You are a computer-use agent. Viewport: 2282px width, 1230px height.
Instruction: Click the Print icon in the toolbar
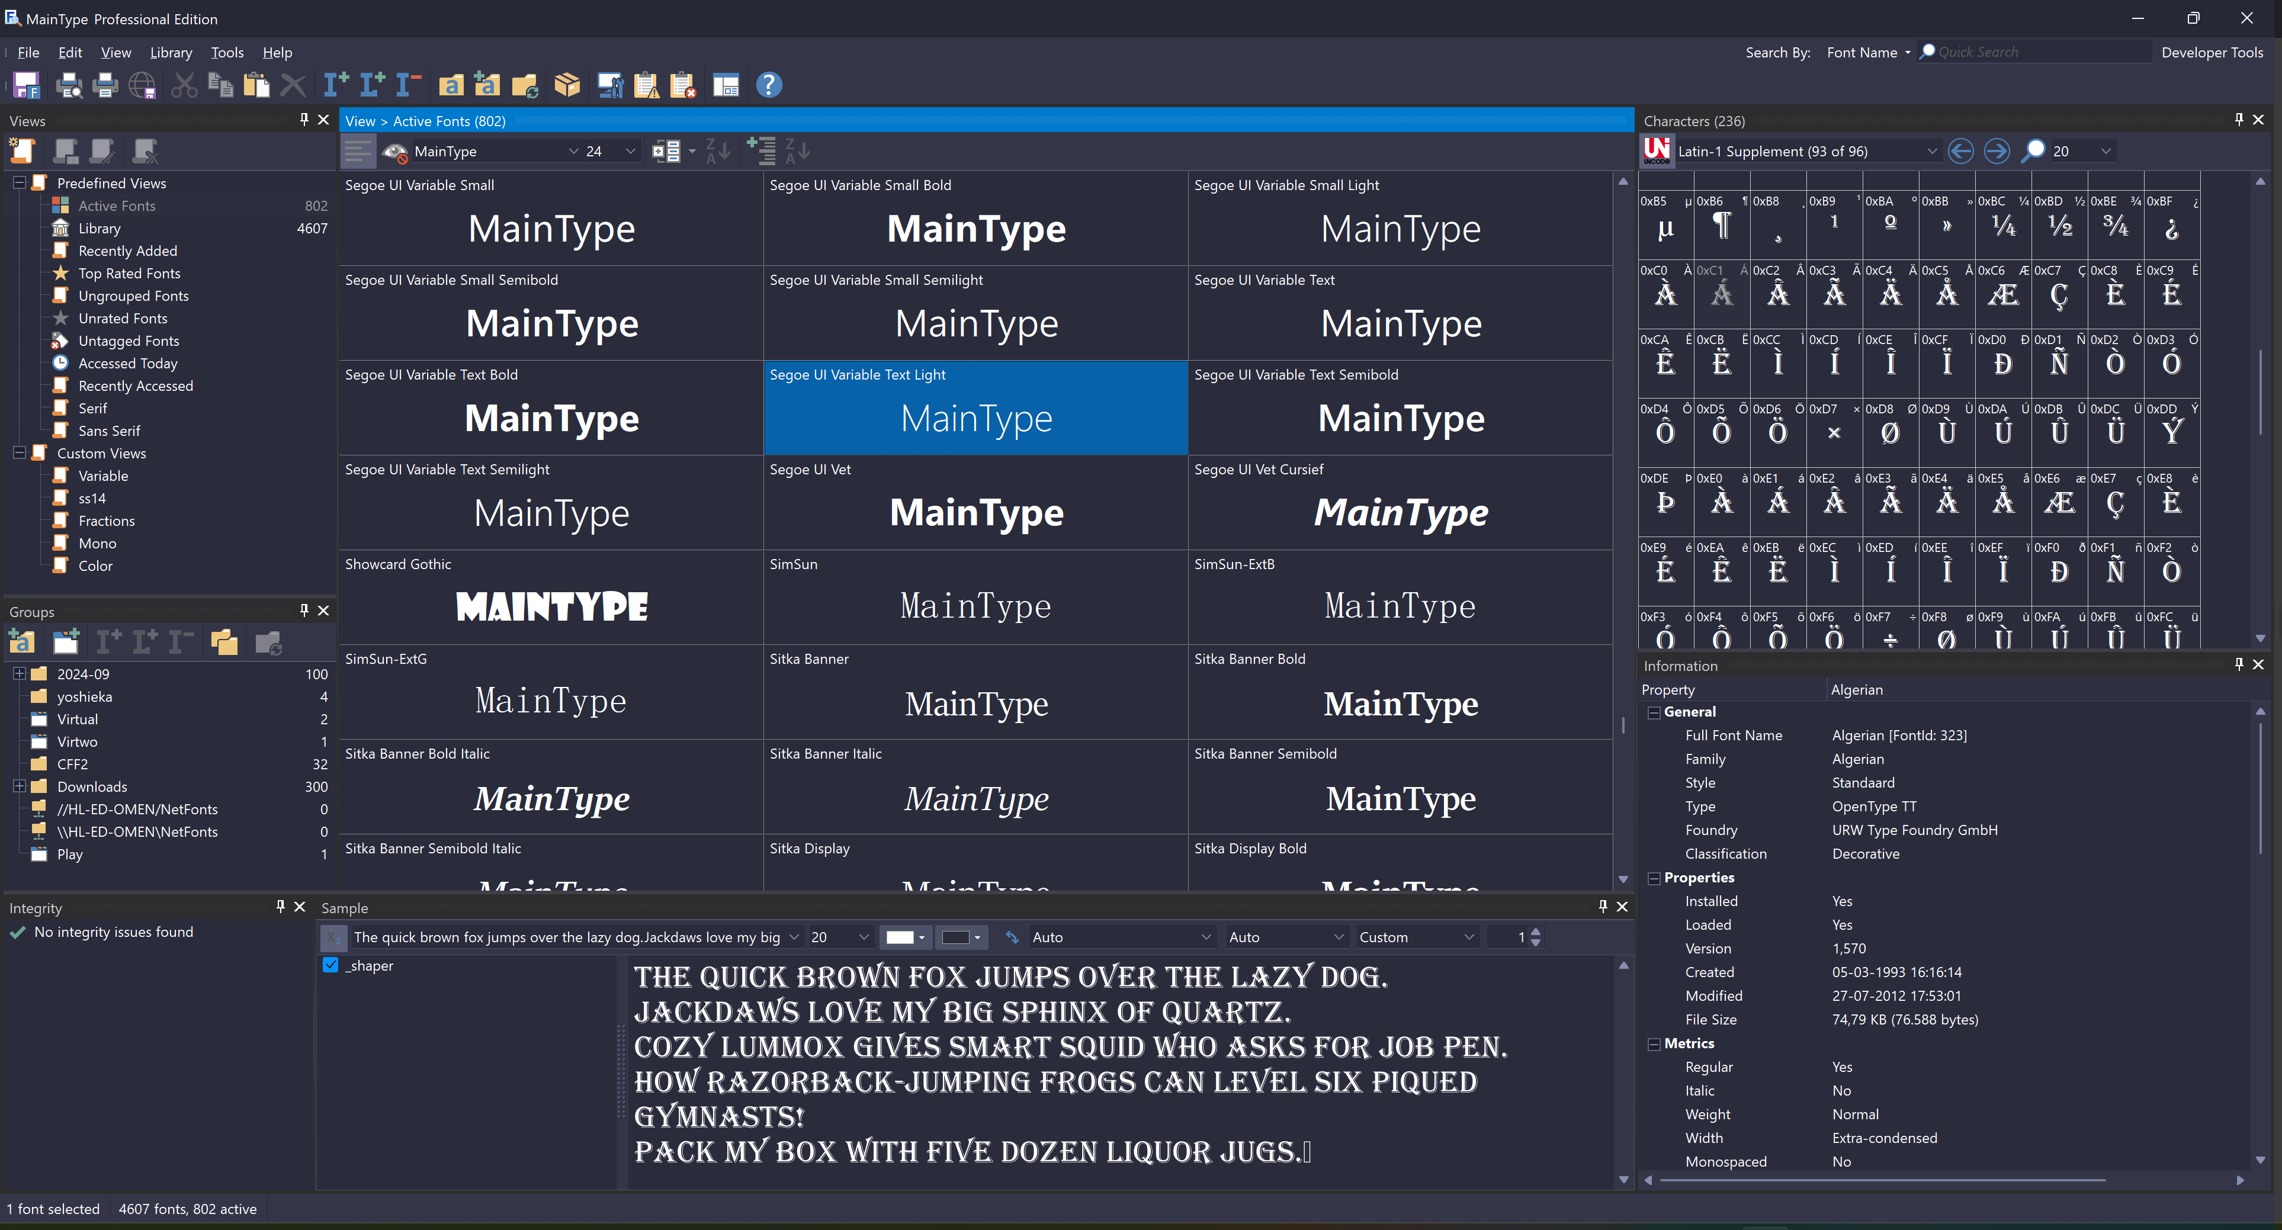(x=104, y=85)
